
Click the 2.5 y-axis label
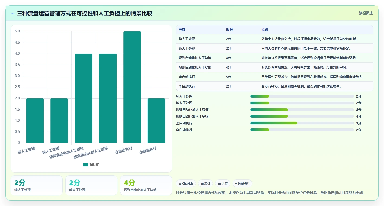tap(17, 87)
